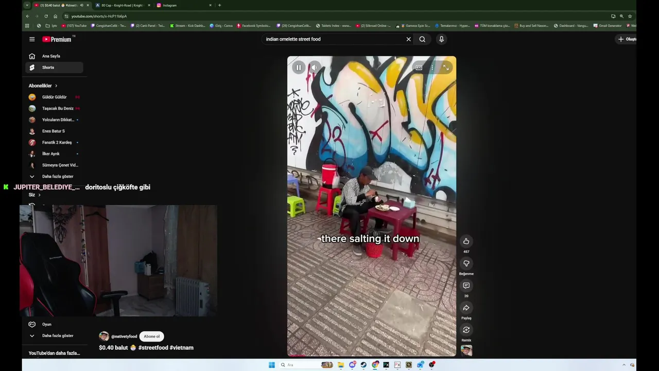659x371 pixels.
Task: Go to browser home page
Action: [55, 16]
